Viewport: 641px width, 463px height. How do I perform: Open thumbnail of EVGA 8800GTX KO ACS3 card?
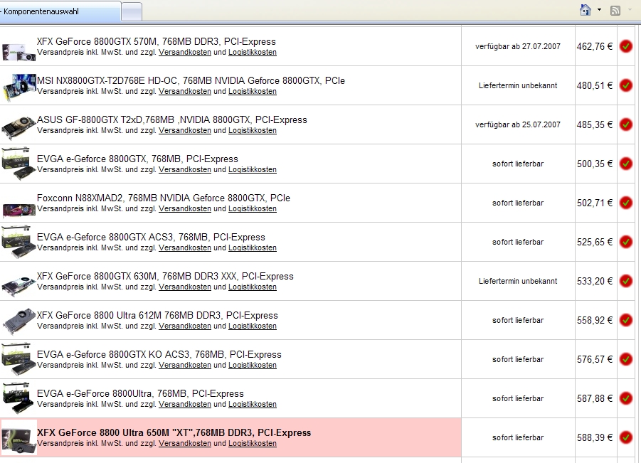tap(18, 359)
